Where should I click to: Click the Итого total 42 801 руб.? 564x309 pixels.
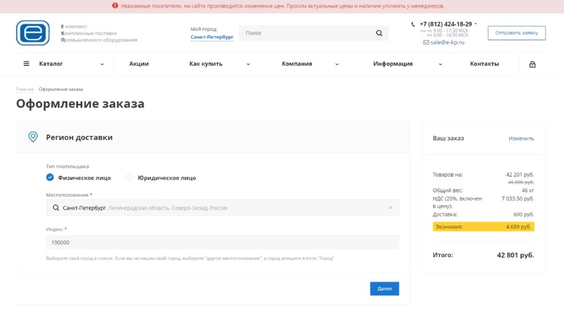(x=515, y=255)
